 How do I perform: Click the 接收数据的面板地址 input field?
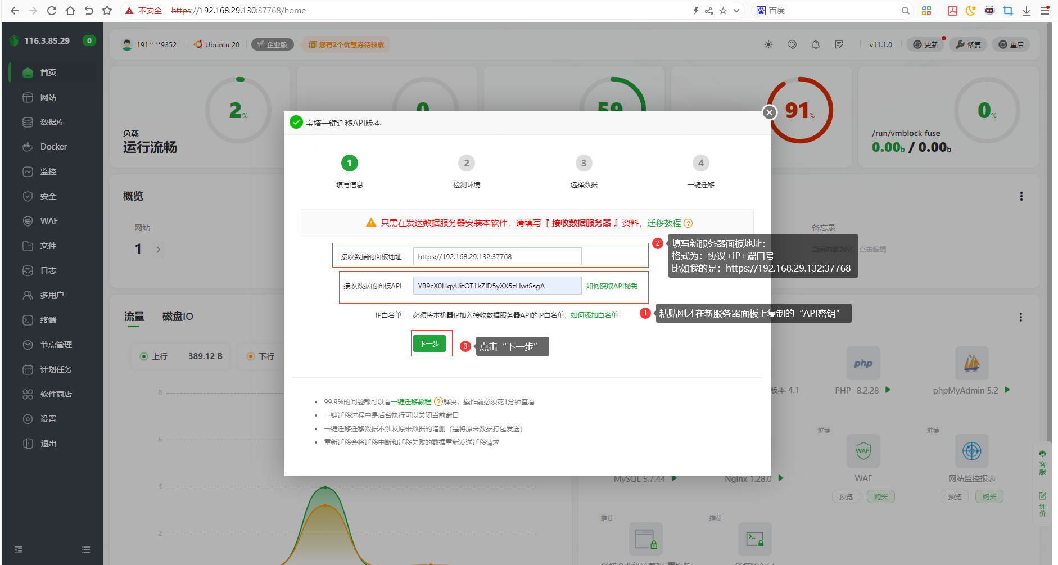pos(497,256)
